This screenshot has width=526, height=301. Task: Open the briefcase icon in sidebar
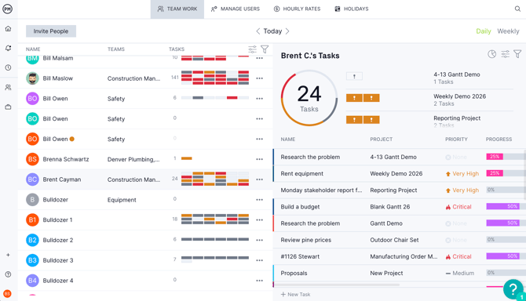[8, 107]
